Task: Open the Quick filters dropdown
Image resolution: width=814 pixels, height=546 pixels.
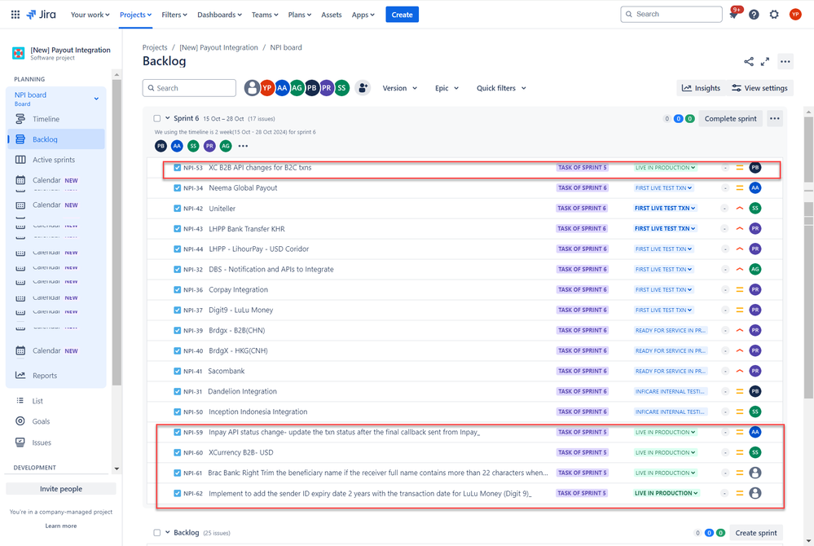Action: [501, 88]
